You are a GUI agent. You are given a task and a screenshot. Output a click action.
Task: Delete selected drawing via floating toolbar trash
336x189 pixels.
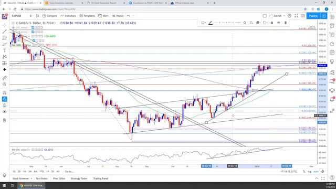(286, 23)
